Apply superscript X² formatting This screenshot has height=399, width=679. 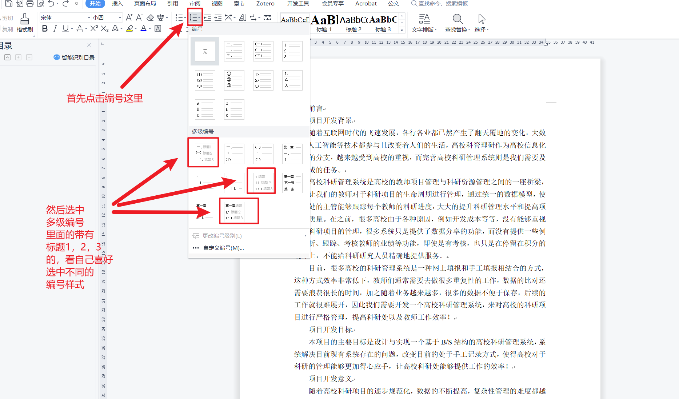tap(94, 28)
